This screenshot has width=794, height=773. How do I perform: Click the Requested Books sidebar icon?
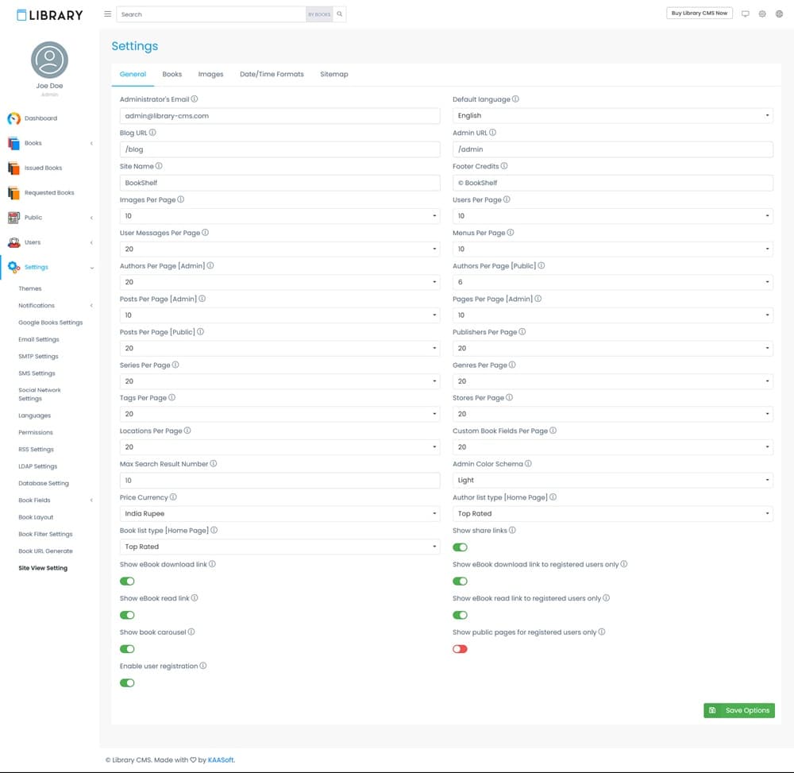(13, 193)
